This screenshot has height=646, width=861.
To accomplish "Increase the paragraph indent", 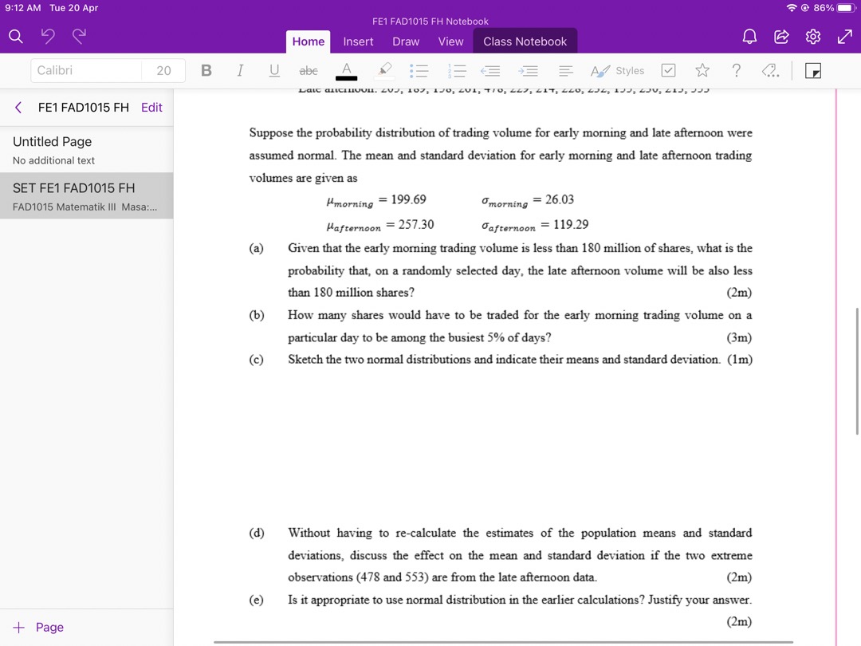I will pos(528,70).
